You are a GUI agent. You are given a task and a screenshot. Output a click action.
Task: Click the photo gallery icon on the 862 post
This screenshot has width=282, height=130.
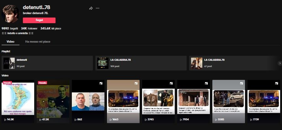coord(101,83)
